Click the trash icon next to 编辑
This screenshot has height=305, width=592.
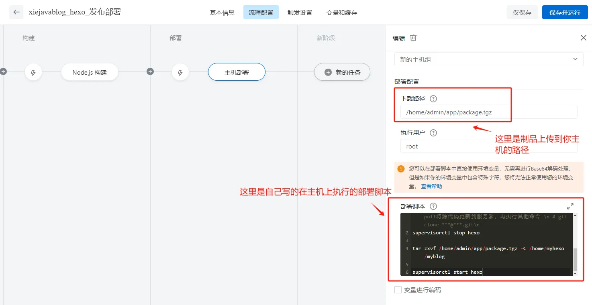pyautogui.click(x=414, y=37)
